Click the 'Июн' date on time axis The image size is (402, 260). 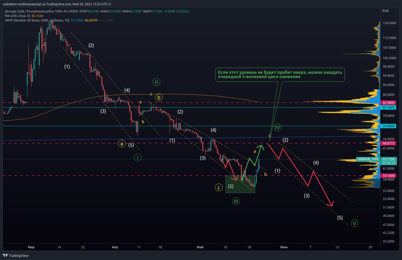click(x=284, y=247)
